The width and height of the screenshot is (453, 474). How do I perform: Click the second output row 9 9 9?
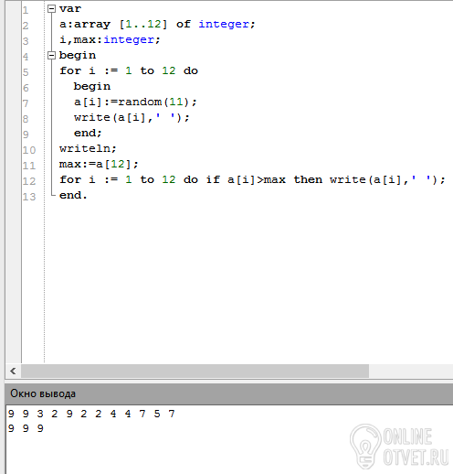pyautogui.click(x=26, y=428)
